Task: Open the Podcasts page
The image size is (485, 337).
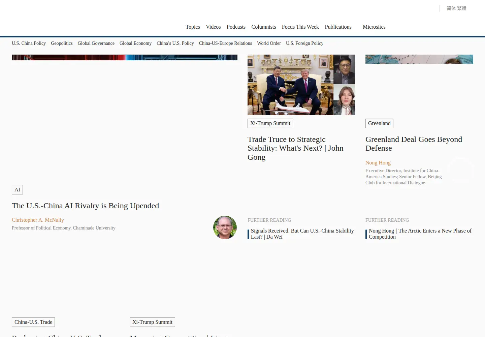Action: [236, 27]
